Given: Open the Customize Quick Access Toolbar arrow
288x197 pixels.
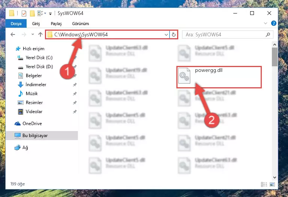Looking at the screenshot, I should tap(50, 13).
